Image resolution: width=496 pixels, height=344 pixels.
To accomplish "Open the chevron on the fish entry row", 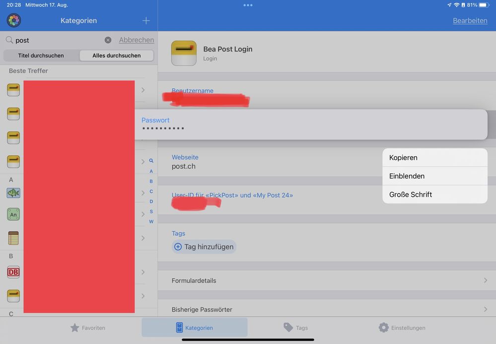I will 143,193.
